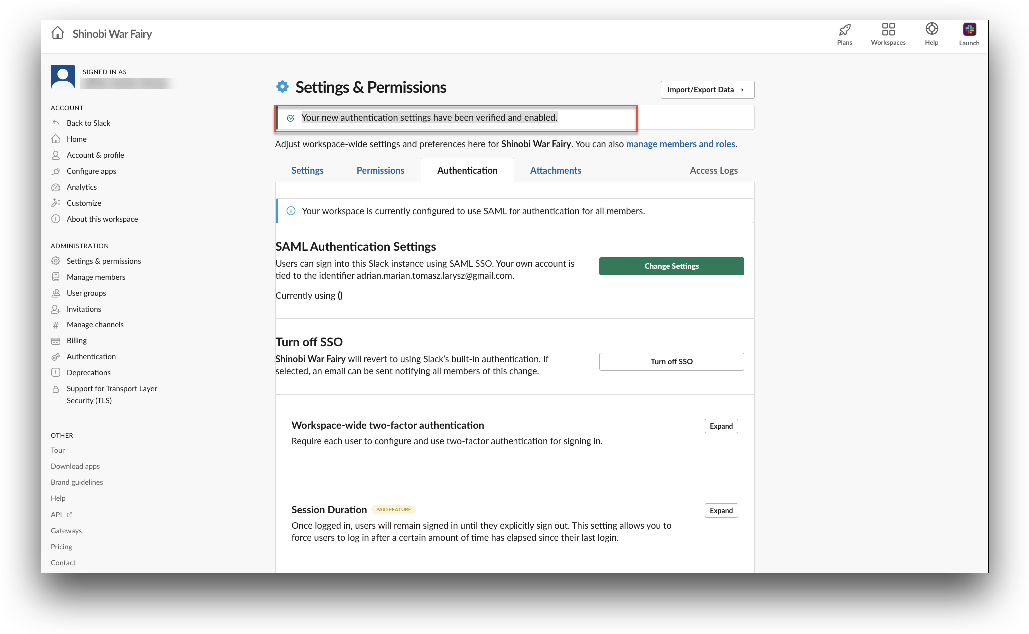Open the Workspaces grid icon
Image resolution: width=1029 pixels, height=634 pixels.
coord(888,29)
